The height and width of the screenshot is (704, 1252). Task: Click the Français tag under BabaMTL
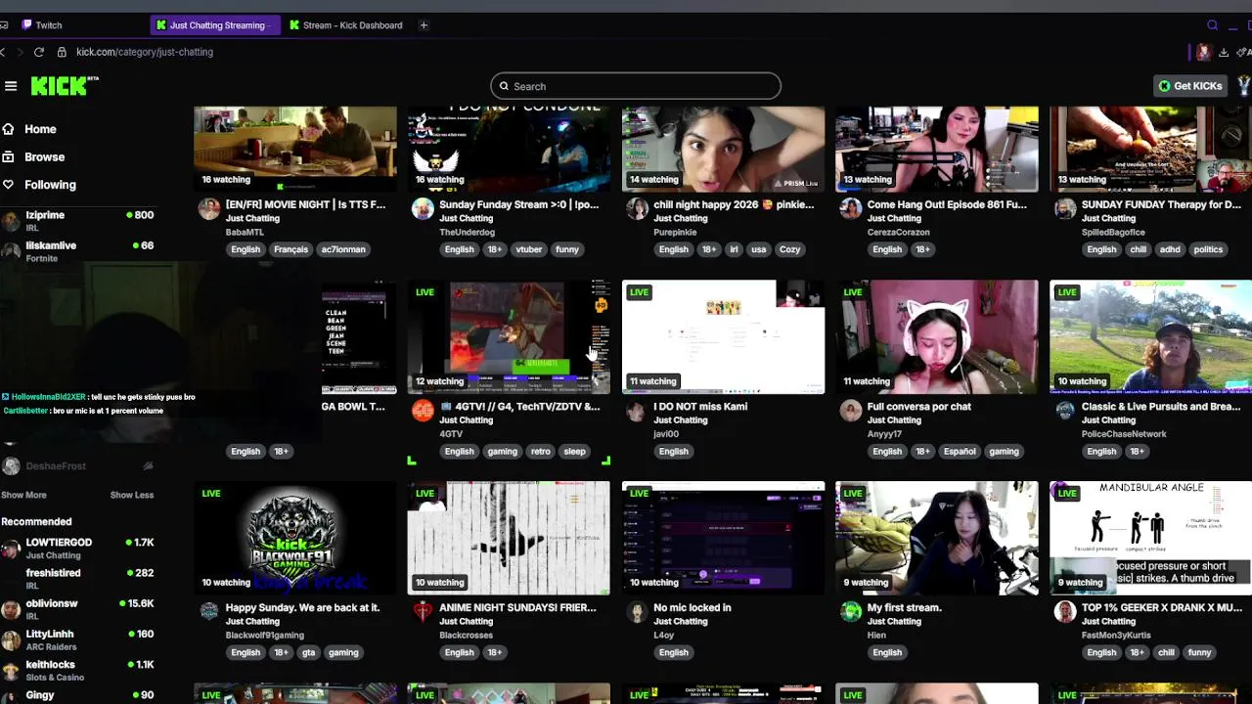pyautogui.click(x=291, y=249)
